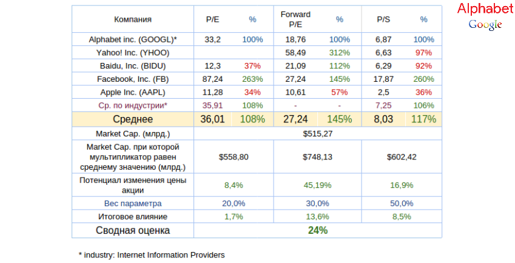This screenshot has width=515, height=263.
Task: Click the 'Market Cap. (млрд.)' label
Action: (133, 134)
